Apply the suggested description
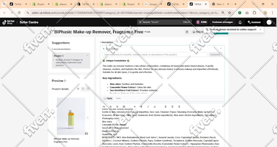Image resolution: width=277 pixels, height=147 pixels. tap(108, 98)
